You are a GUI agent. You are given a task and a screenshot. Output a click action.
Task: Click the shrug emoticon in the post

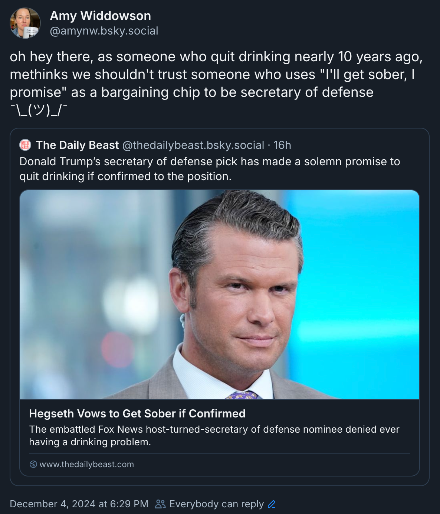(x=39, y=110)
